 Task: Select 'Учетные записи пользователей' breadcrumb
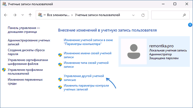coord(97,15)
